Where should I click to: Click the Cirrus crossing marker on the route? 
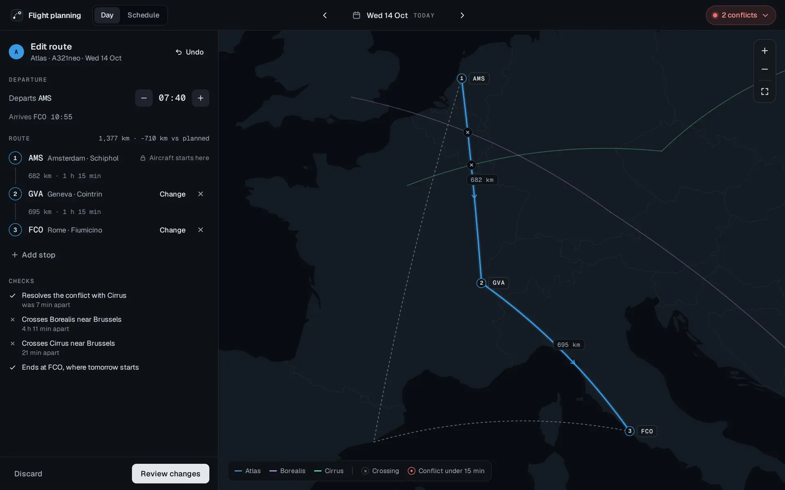[x=471, y=165]
